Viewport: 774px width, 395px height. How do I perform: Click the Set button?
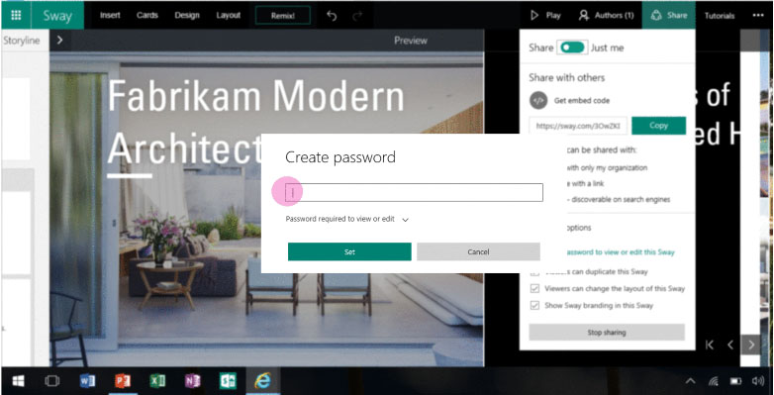click(x=349, y=251)
